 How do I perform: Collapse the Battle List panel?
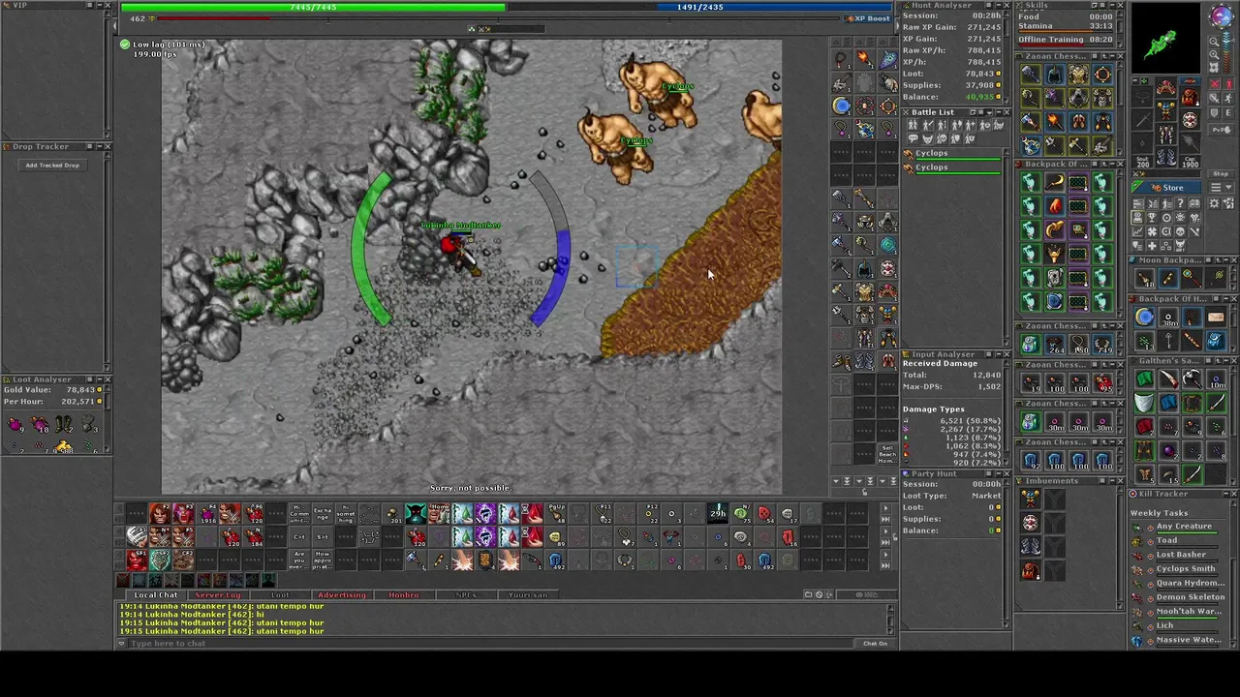999,112
